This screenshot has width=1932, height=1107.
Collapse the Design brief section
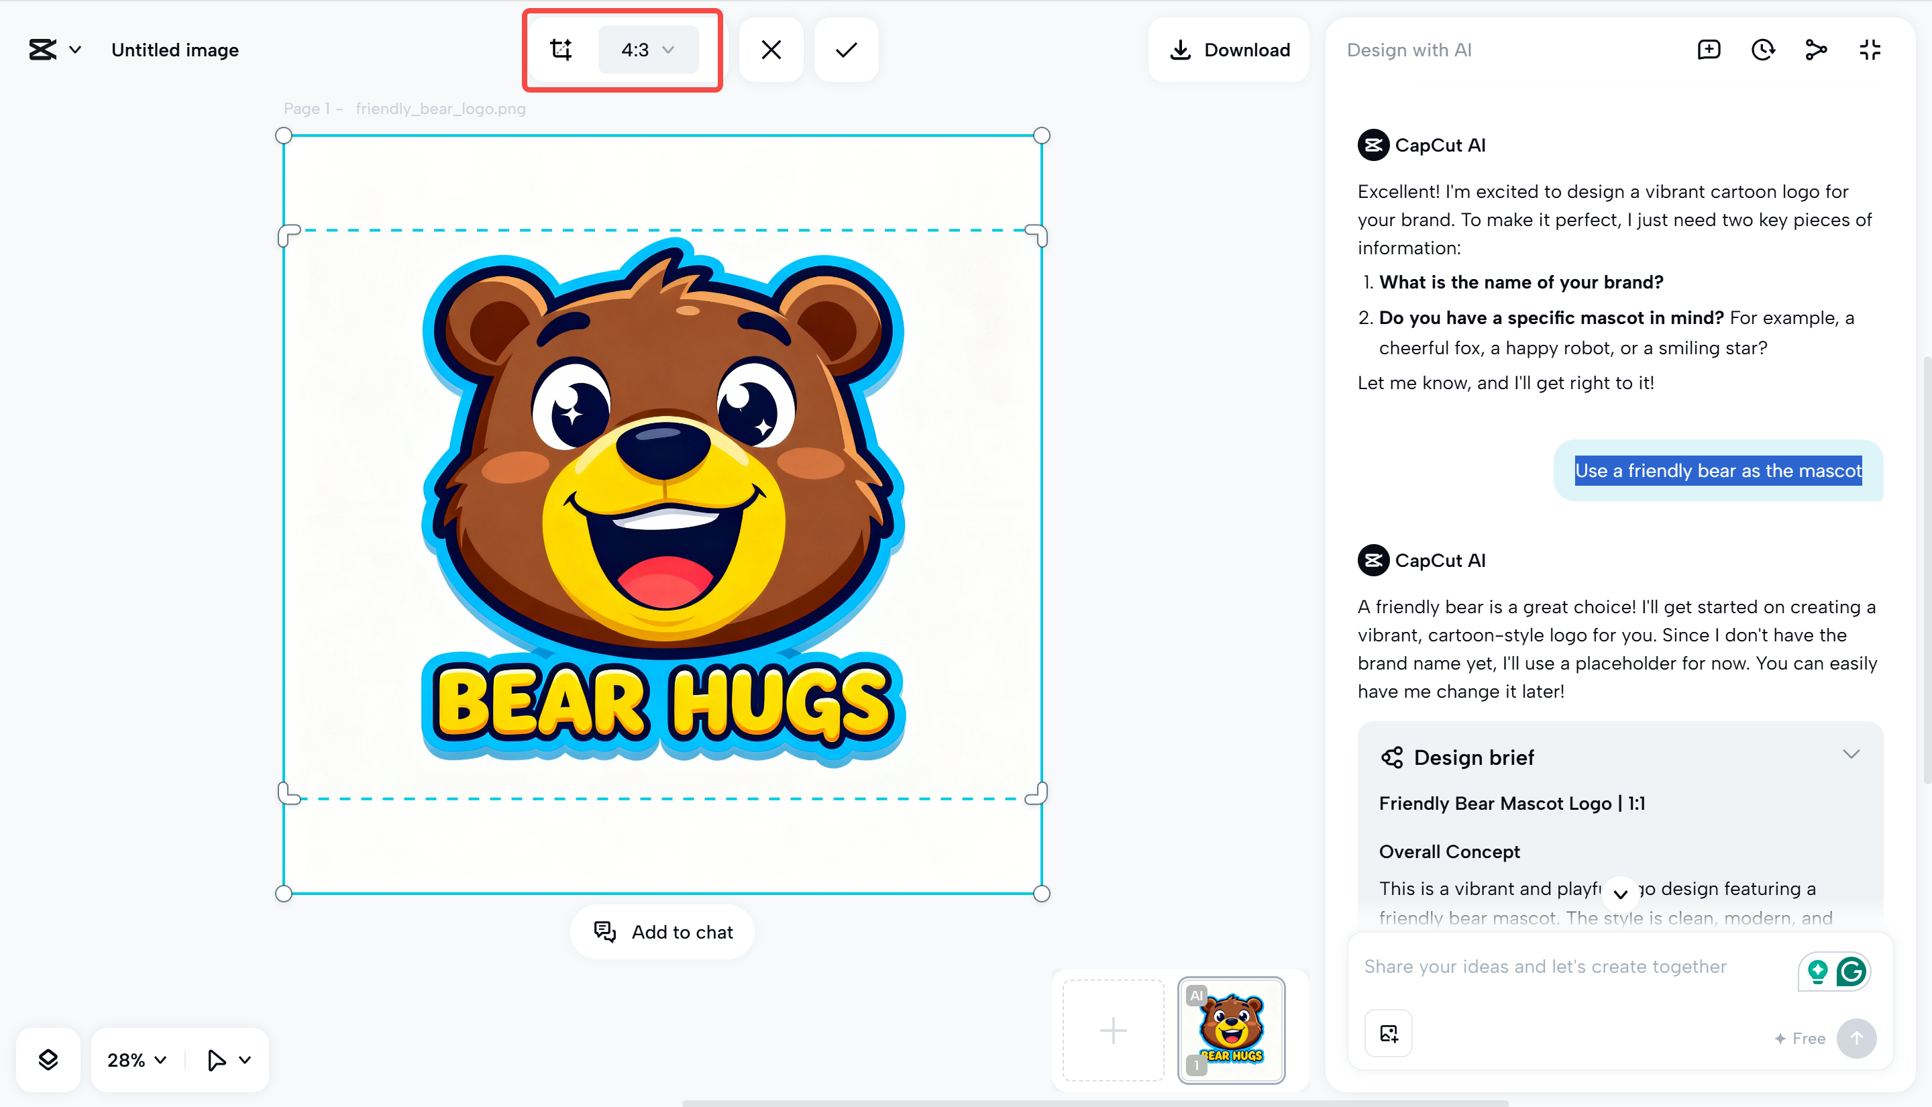point(1851,754)
